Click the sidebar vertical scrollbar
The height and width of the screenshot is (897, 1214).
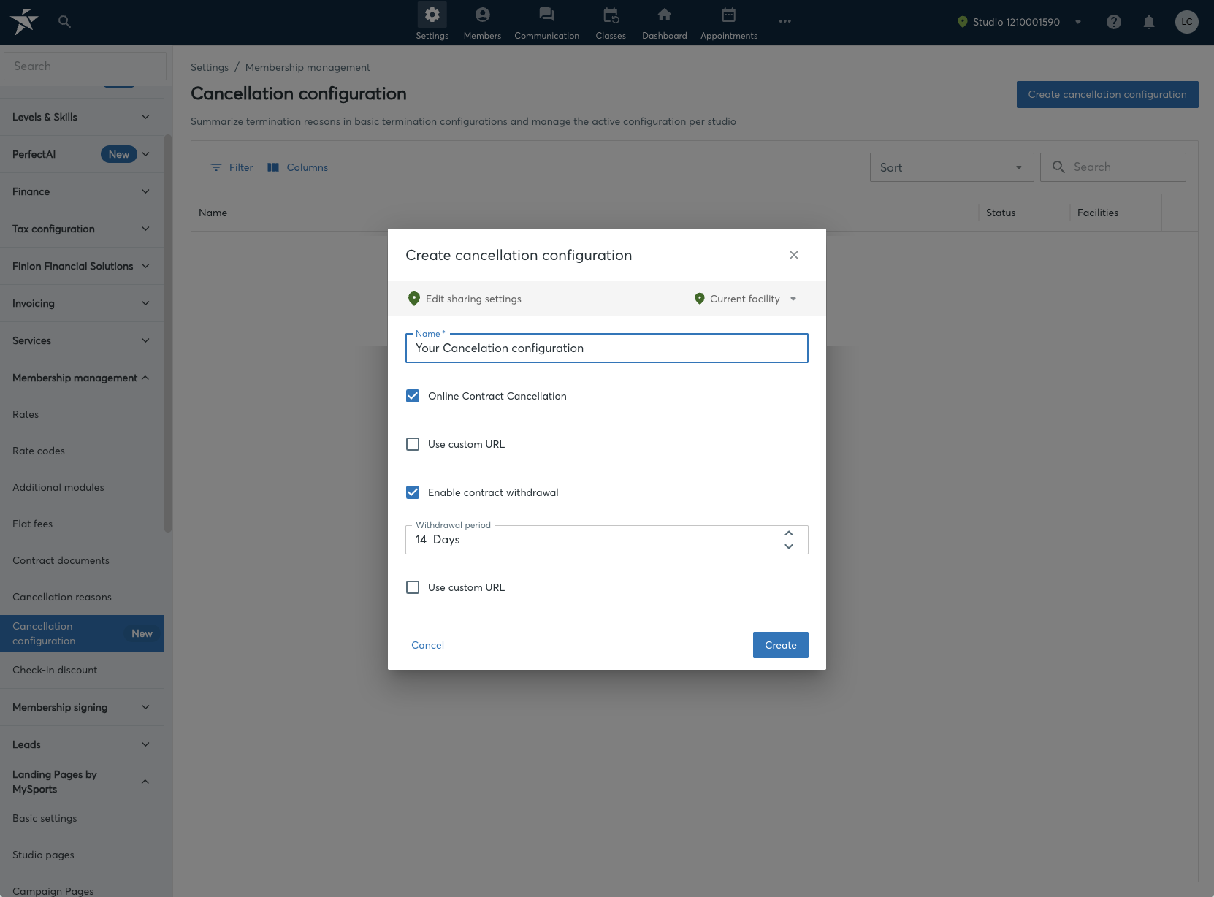coord(168,333)
